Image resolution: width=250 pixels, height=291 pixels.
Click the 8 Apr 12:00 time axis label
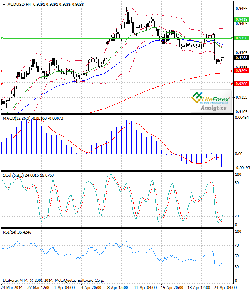[118, 287]
